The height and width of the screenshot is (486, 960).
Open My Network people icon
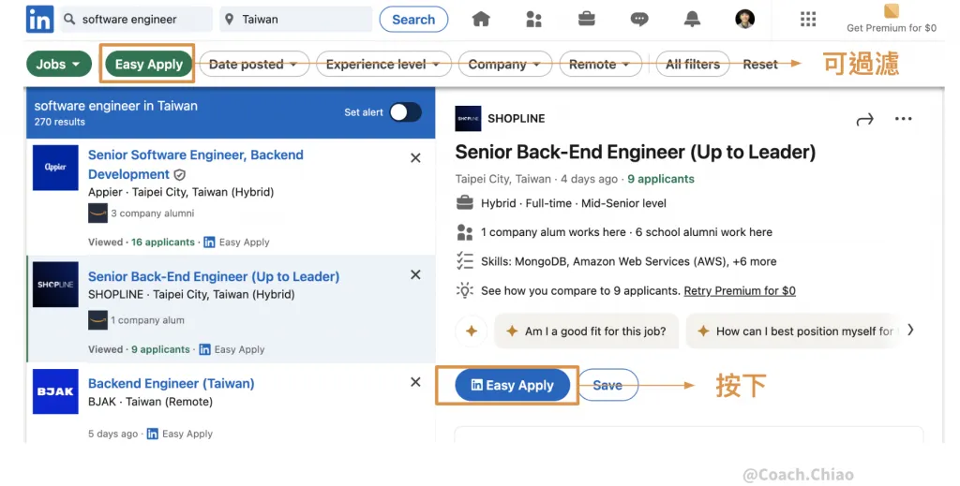(534, 19)
